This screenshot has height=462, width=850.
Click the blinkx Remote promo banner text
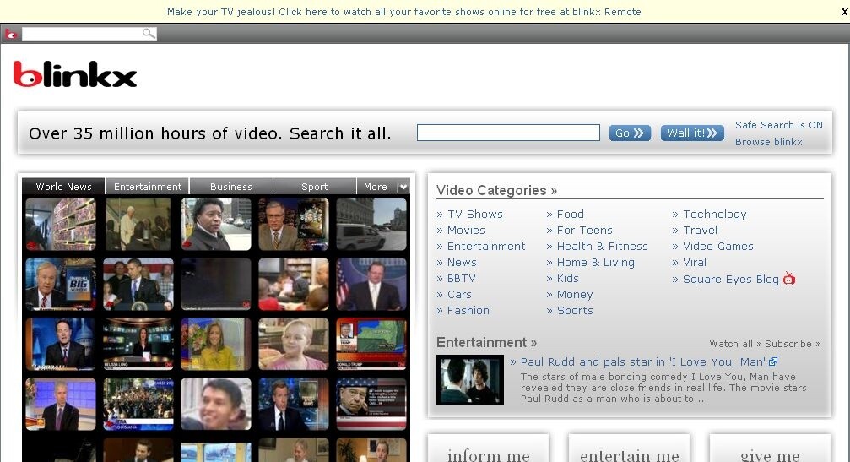403,11
